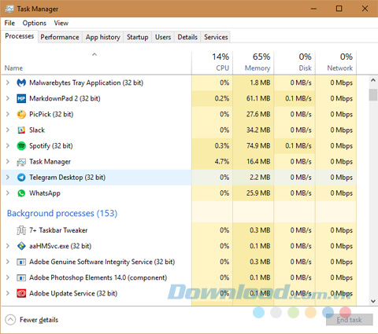Click Adobe Genuine Software Integrity Service icon
The width and height of the screenshot is (378, 334).
21,262
